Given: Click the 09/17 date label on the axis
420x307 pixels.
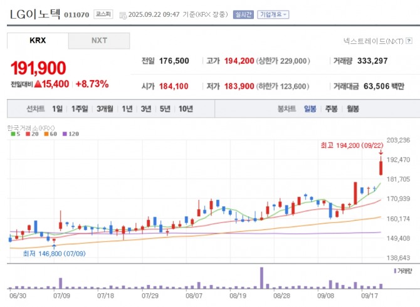Looking at the screenshot, I should [370, 296].
